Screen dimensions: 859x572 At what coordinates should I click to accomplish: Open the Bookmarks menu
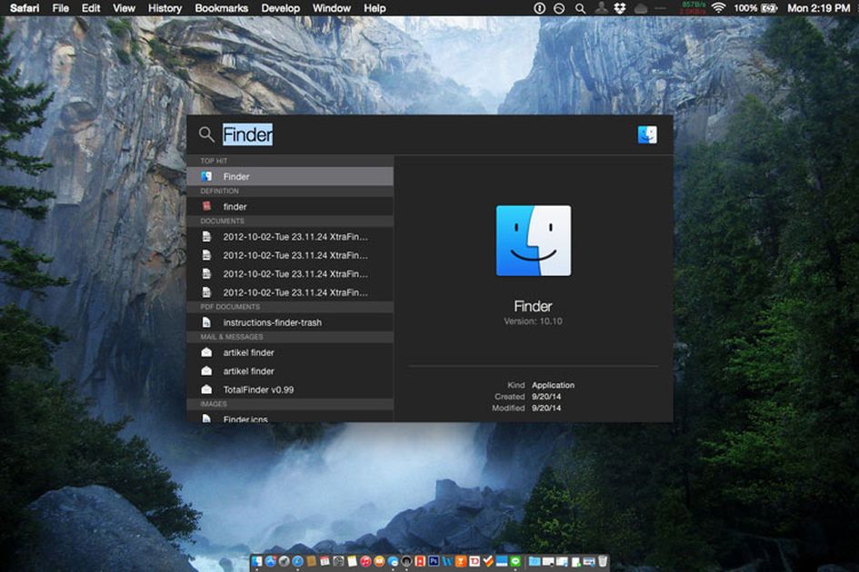click(221, 8)
